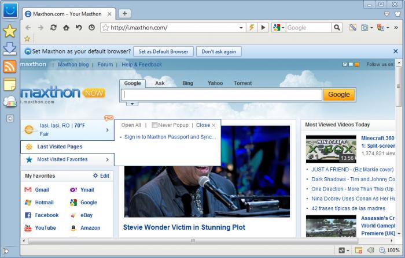This screenshot has width=405, height=258.
Task: Open popup blocker status bar icon
Action: point(359,250)
